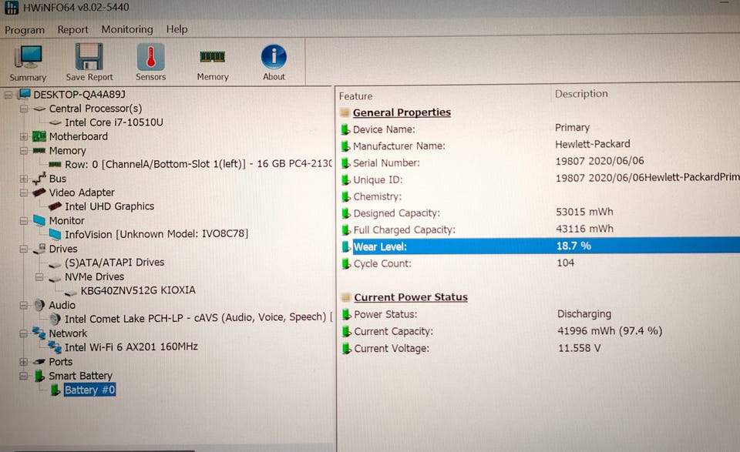Click the Central Processor(s) node icon
740x452 pixels.
(39, 109)
